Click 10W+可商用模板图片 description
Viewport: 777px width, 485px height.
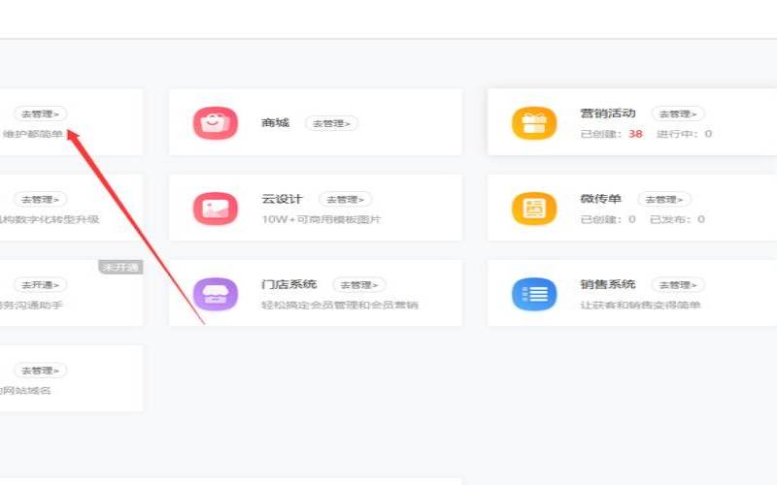tap(321, 219)
